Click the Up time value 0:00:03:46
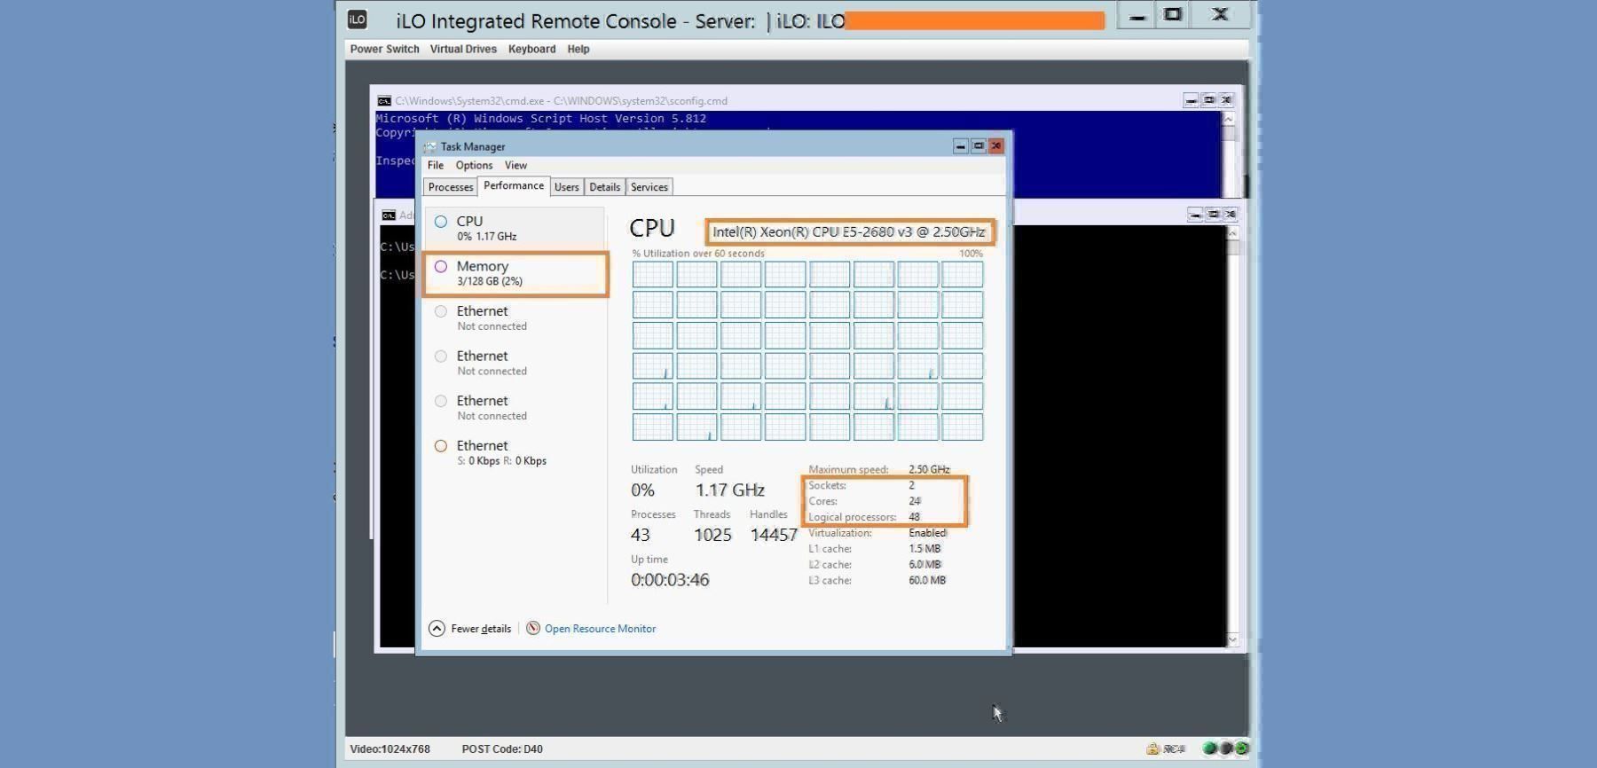The width and height of the screenshot is (1597, 768). coord(670,580)
